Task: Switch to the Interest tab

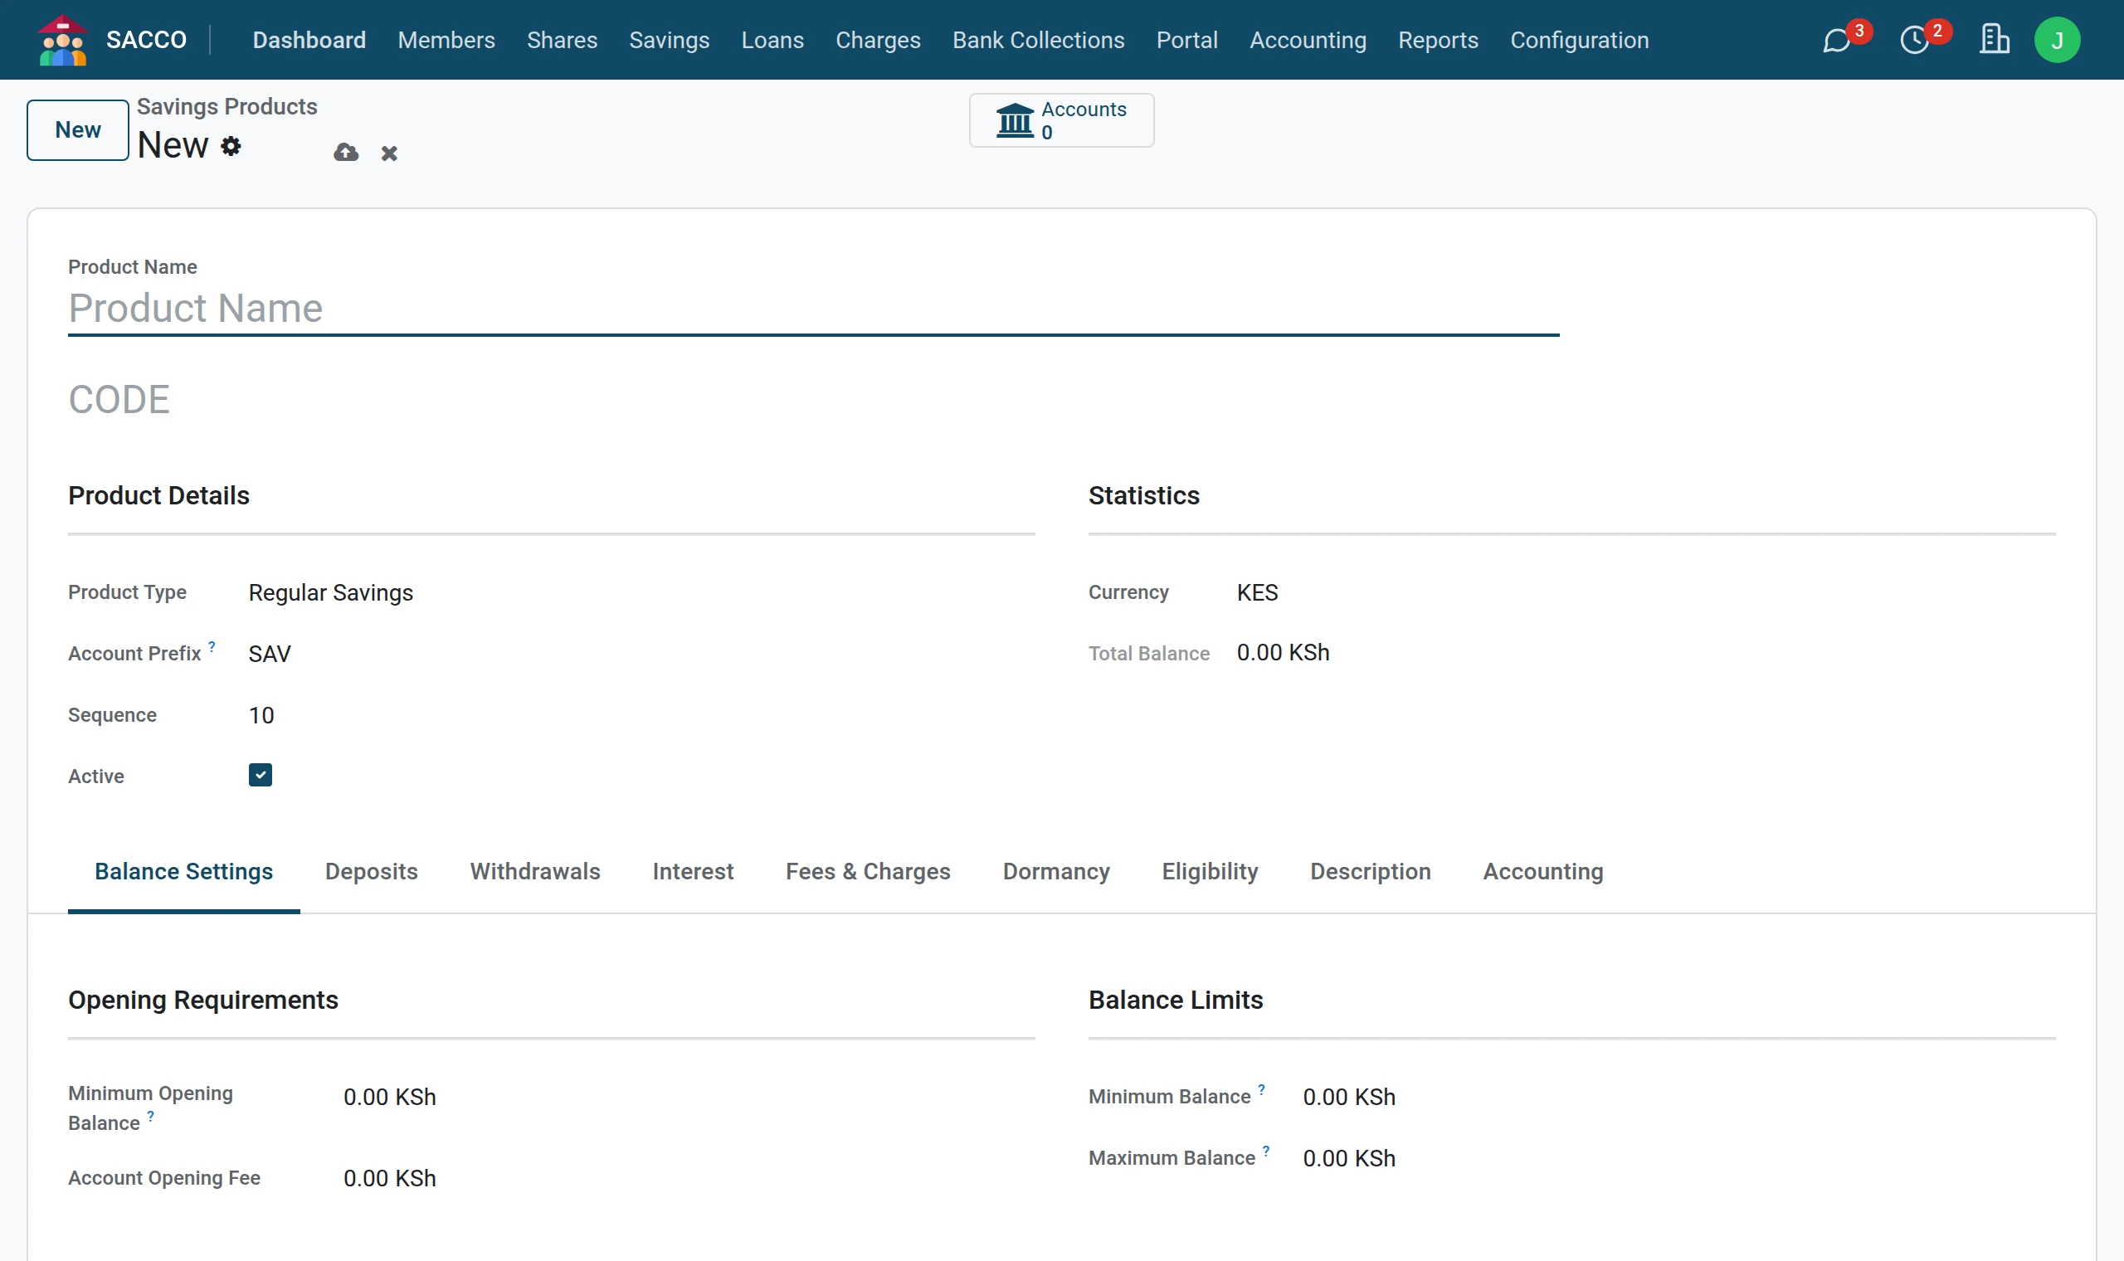Action: coord(694,872)
